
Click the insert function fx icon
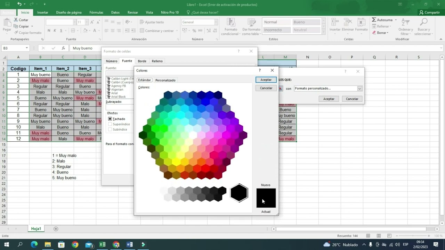(x=63, y=48)
